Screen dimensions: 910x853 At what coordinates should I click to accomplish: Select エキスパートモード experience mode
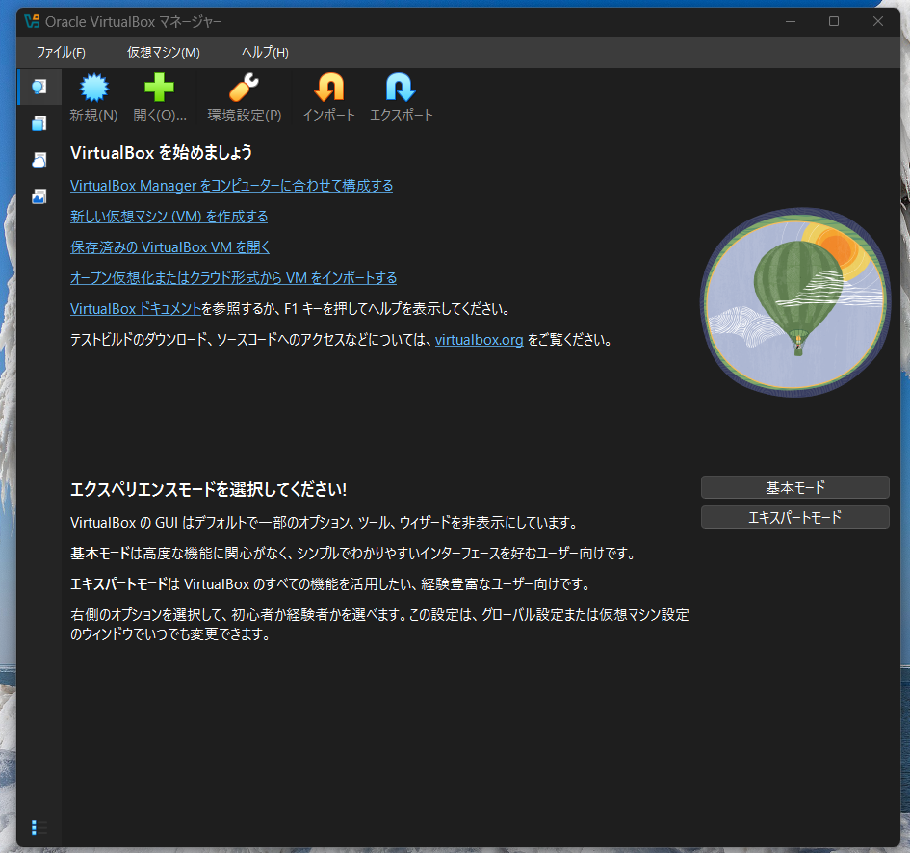[794, 517]
